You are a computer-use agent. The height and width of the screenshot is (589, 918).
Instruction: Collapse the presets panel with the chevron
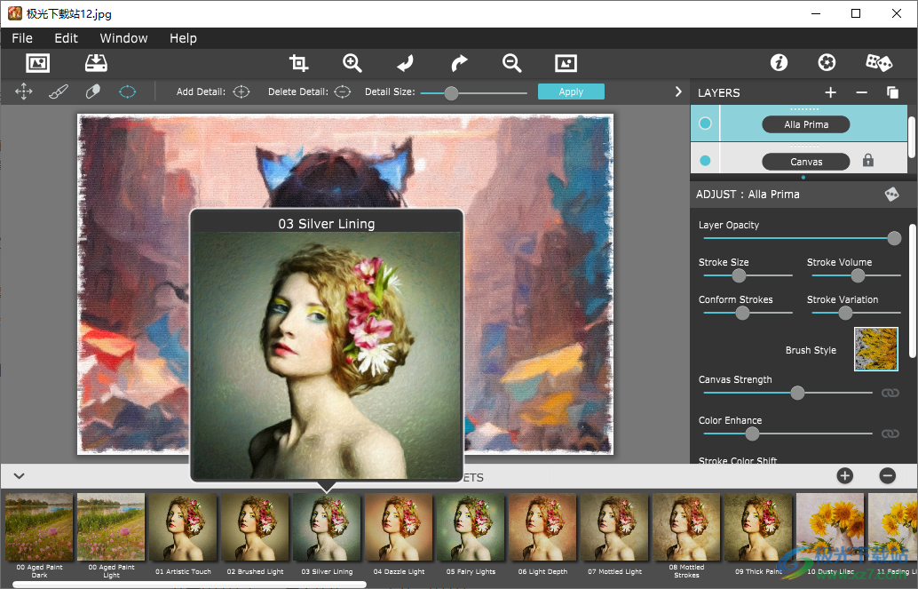point(18,476)
